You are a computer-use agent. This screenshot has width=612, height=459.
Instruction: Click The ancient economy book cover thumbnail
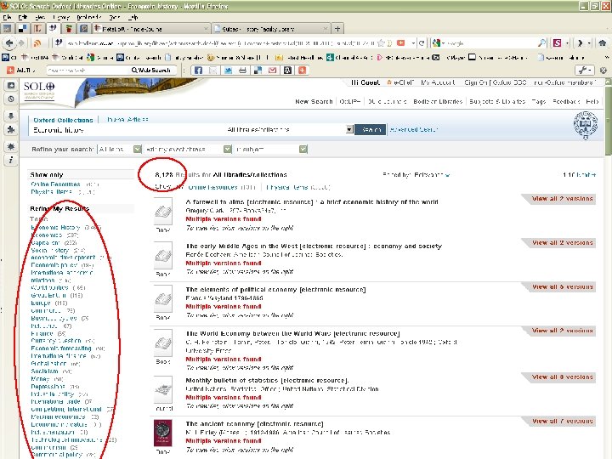pyautogui.click(x=162, y=433)
